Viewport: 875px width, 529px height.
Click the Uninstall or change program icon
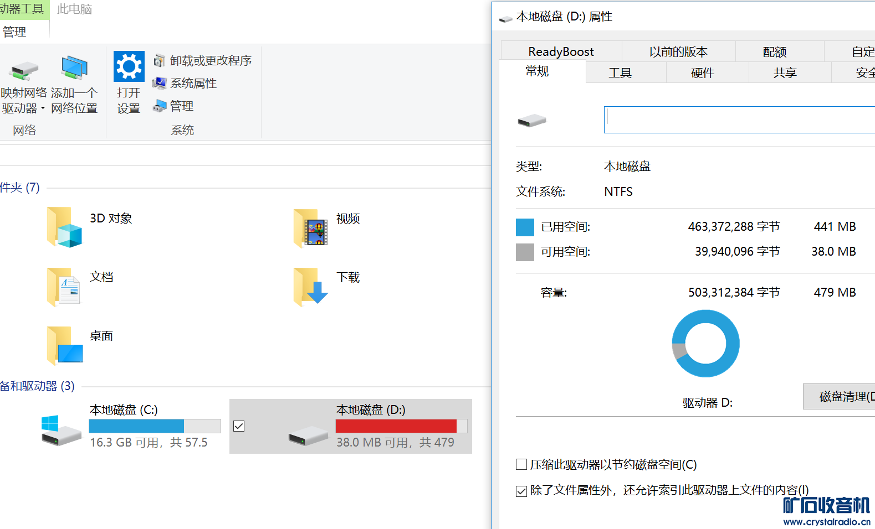pyautogui.click(x=159, y=60)
